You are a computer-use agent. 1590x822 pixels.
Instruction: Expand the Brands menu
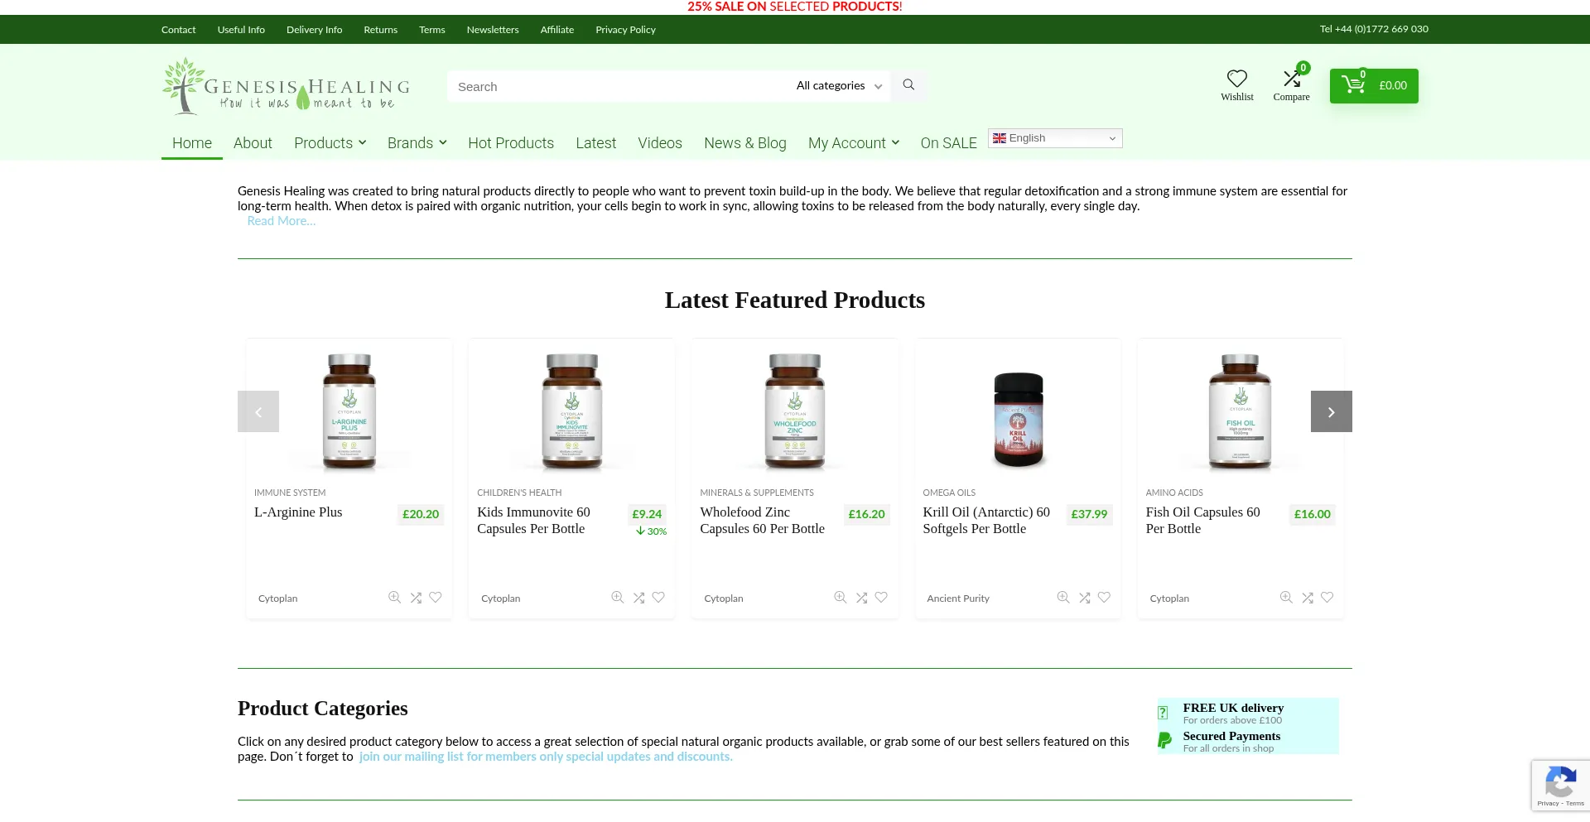(417, 143)
